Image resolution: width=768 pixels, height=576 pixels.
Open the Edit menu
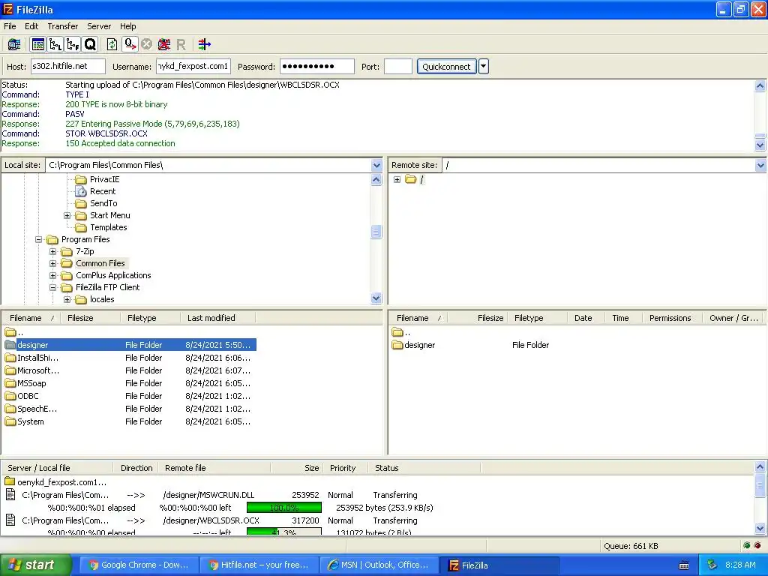click(31, 26)
